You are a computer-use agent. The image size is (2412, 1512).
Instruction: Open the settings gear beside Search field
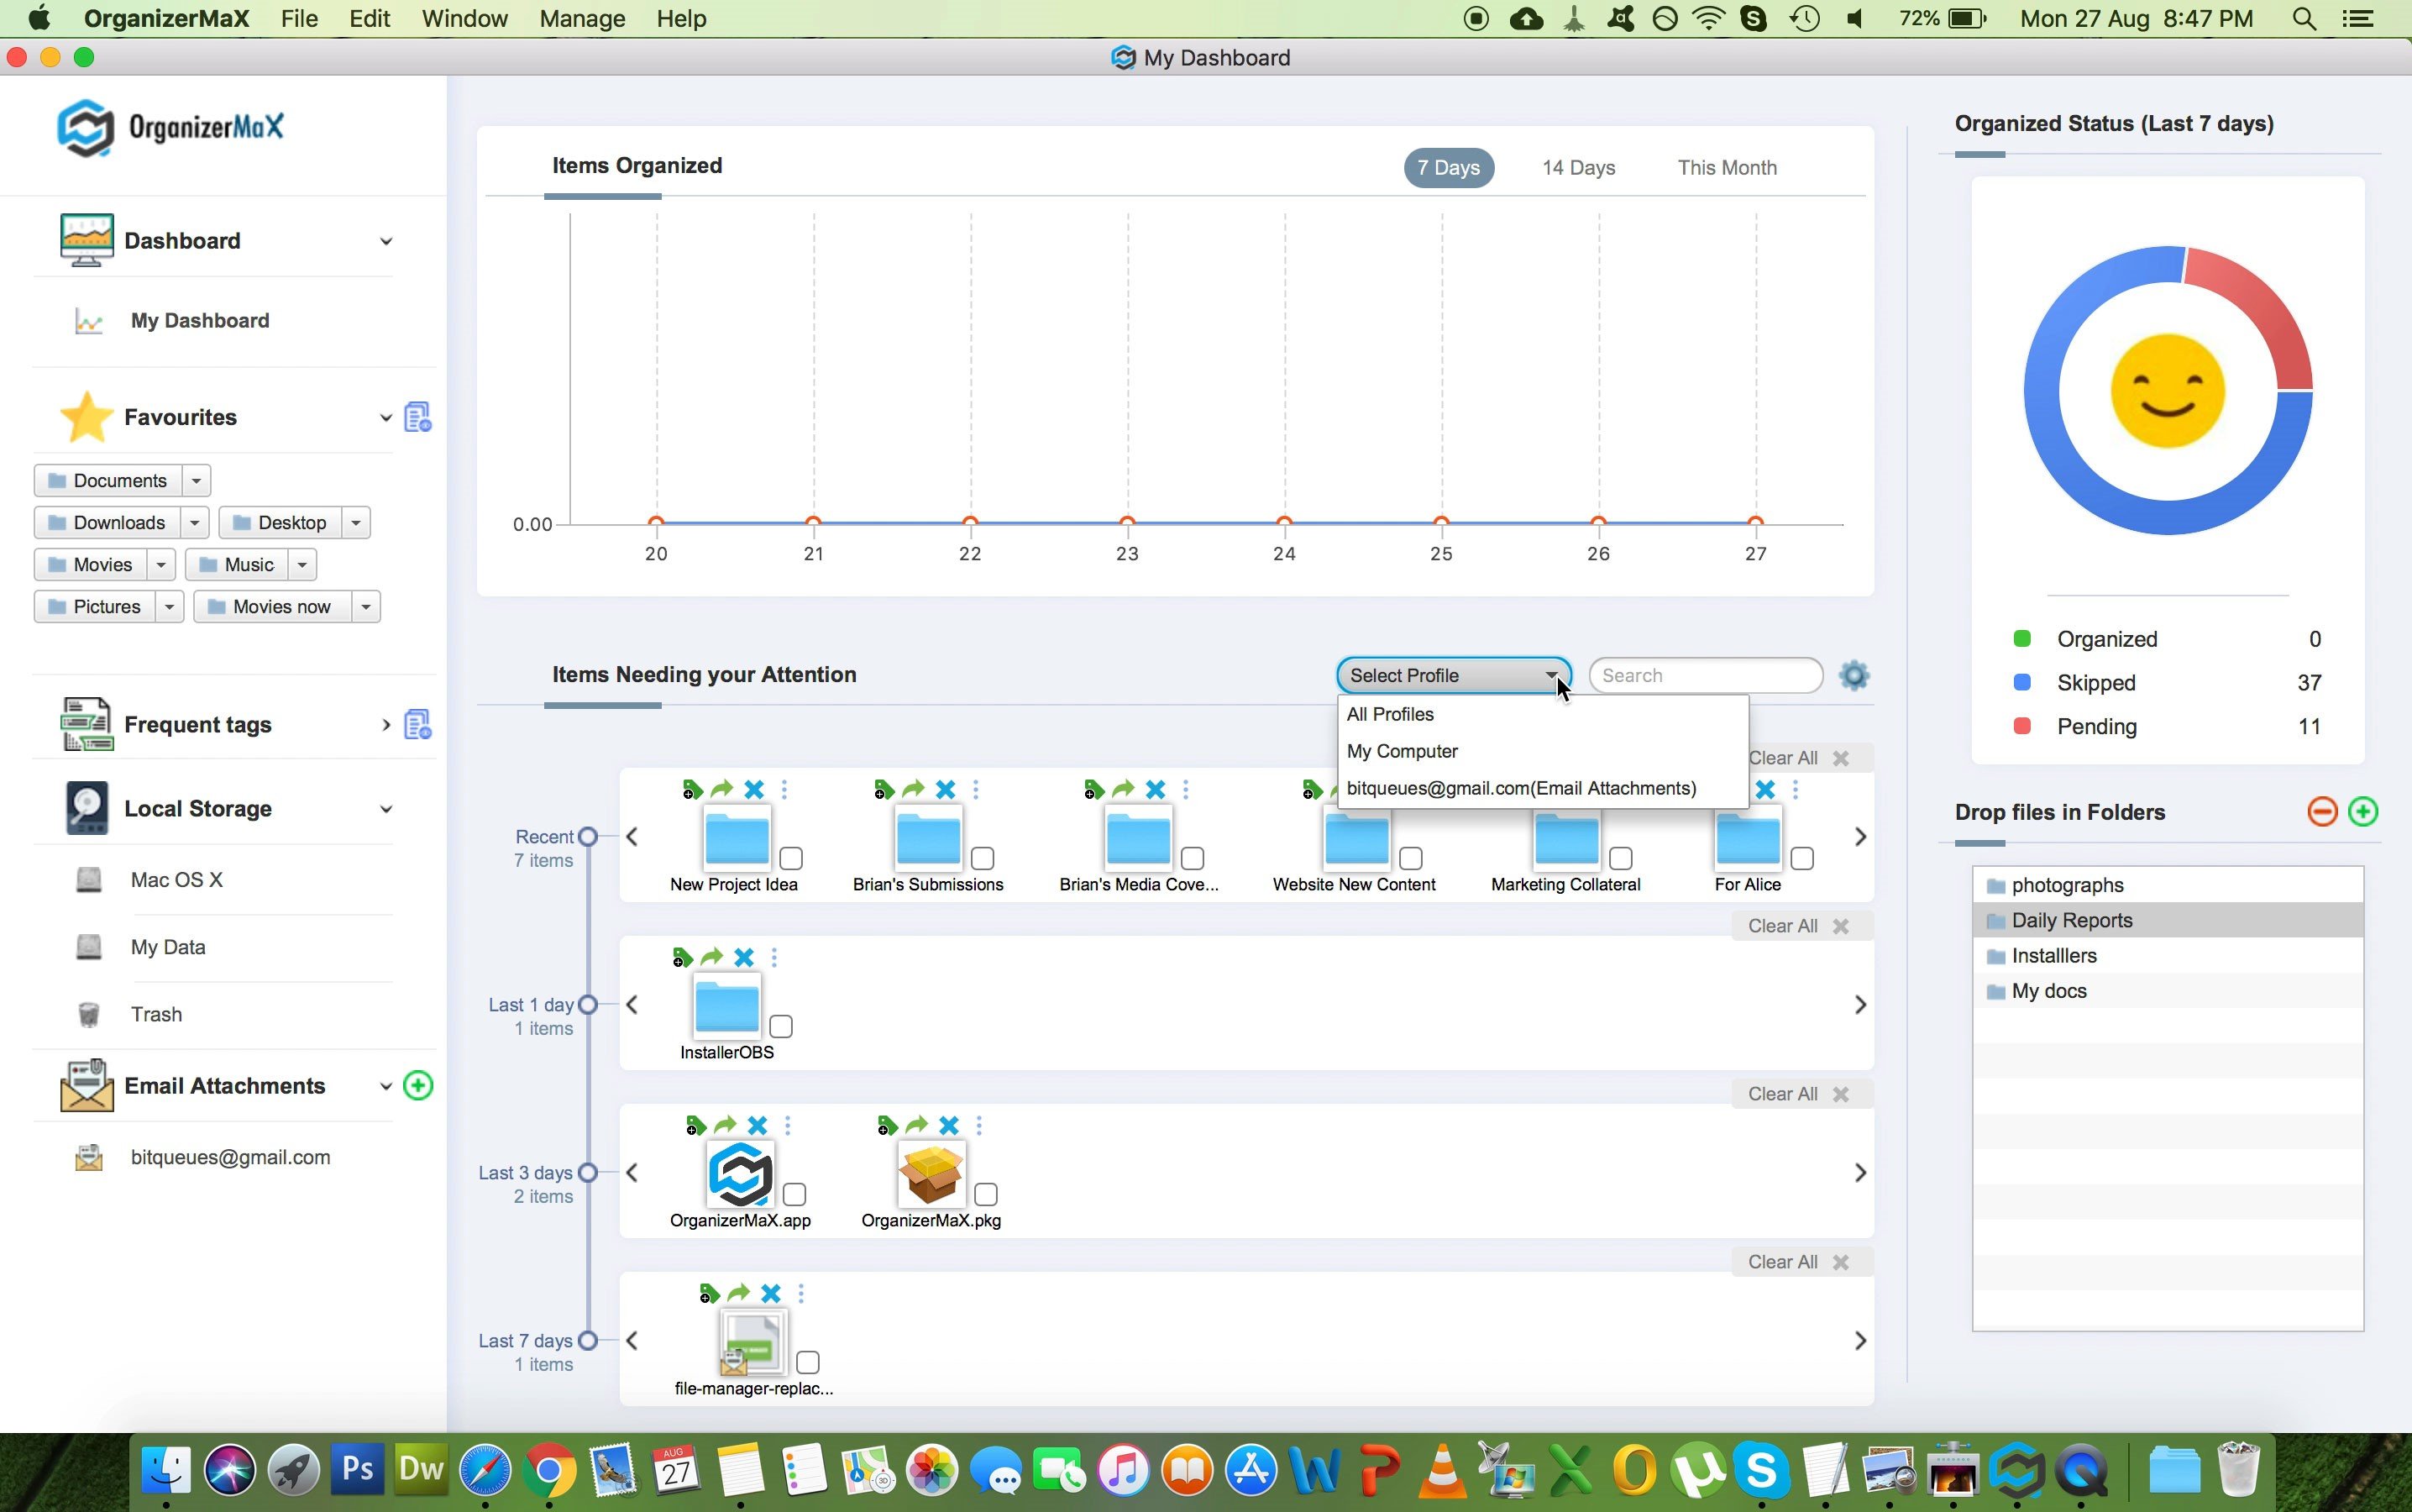[1854, 675]
